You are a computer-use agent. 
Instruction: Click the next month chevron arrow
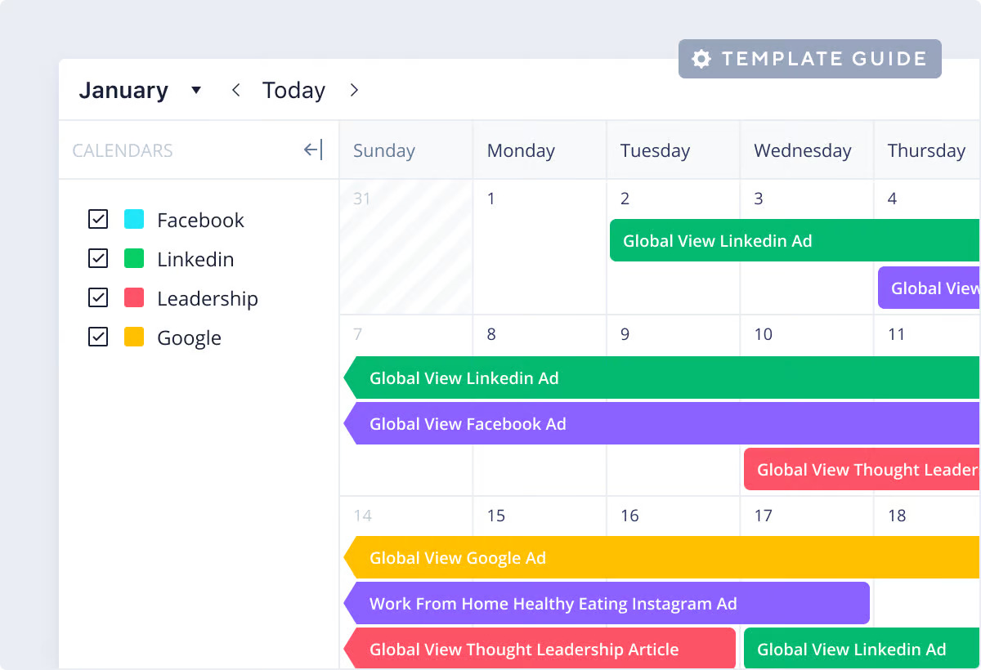(354, 90)
